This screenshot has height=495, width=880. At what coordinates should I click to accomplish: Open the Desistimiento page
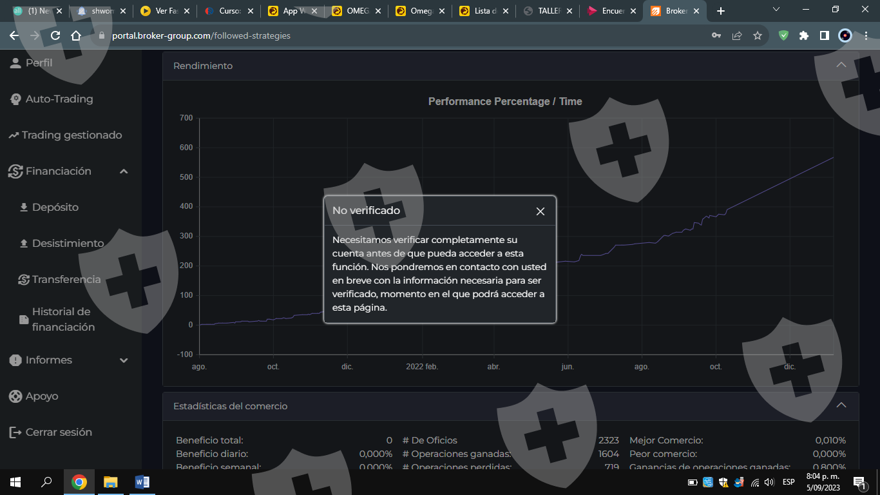click(68, 244)
